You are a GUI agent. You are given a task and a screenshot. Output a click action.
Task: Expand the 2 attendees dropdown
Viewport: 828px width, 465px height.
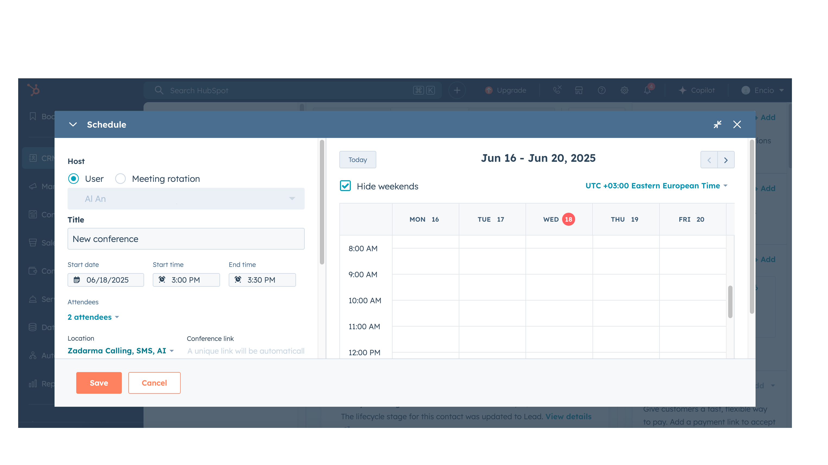[93, 317]
